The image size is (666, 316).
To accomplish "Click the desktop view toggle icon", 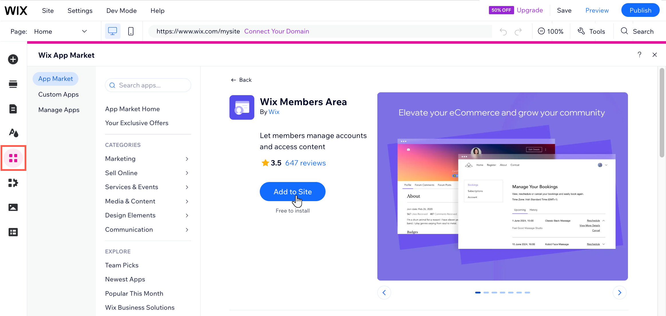I will coord(112,31).
